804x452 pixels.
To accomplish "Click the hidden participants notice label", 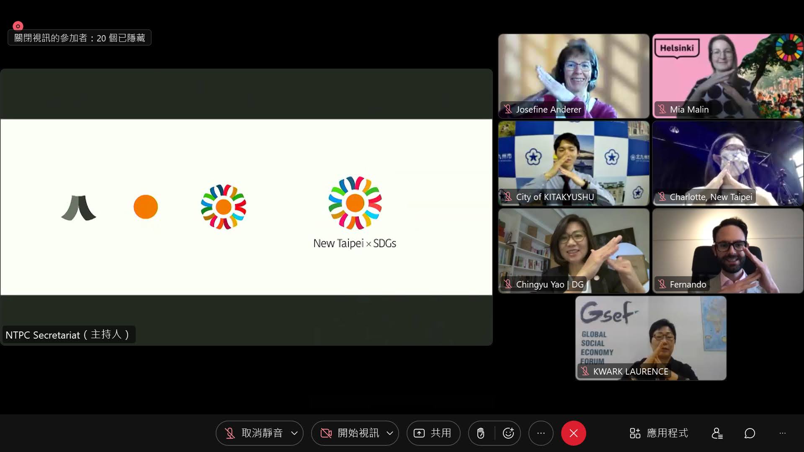I will tap(80, 38).
